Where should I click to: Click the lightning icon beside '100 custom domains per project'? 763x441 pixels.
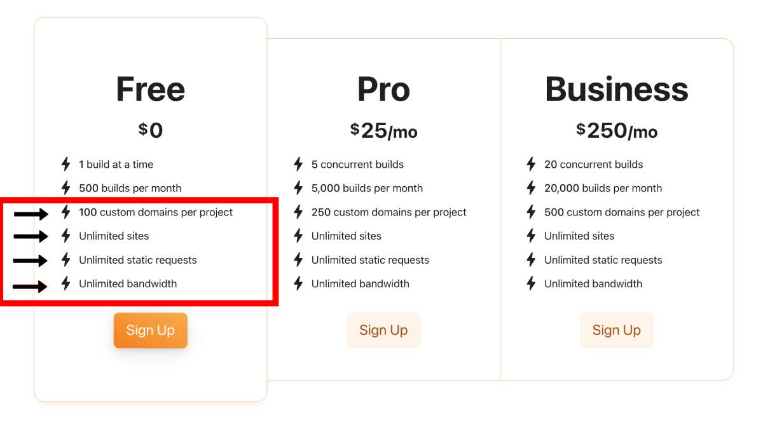point(64,212)
